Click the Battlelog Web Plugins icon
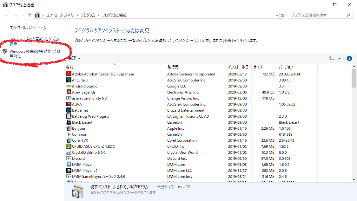 coord(69,116)
